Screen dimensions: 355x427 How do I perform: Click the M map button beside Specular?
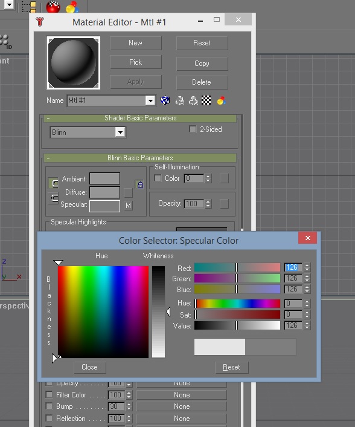coord(129,206)
